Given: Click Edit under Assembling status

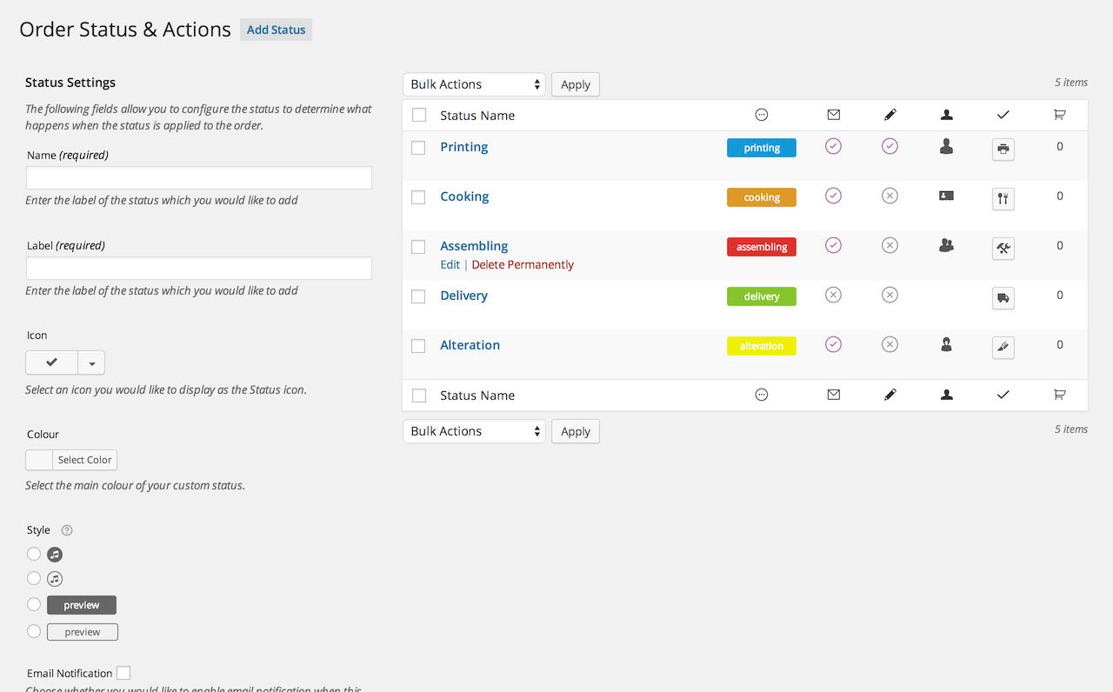Looking at the screenshot, I should [x=450, y=264].
